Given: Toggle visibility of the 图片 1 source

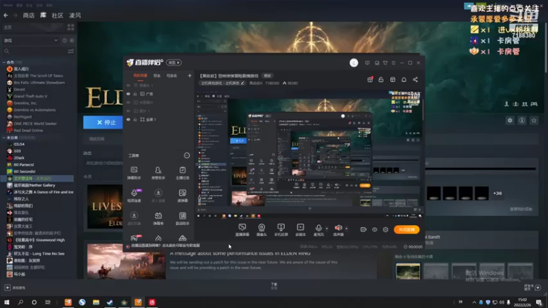Looking at the screenshot, I should [128, 111].
